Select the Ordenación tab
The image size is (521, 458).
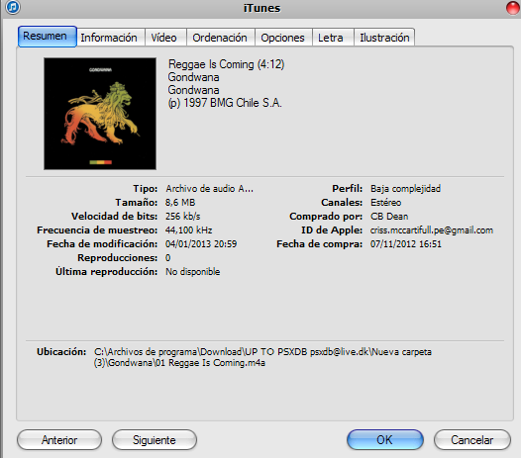[x=220, y=38]
